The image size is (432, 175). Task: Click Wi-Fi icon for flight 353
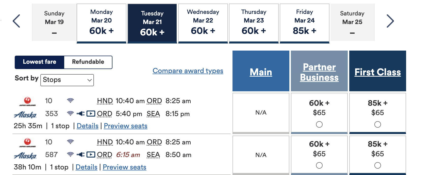tap(70, 114)
